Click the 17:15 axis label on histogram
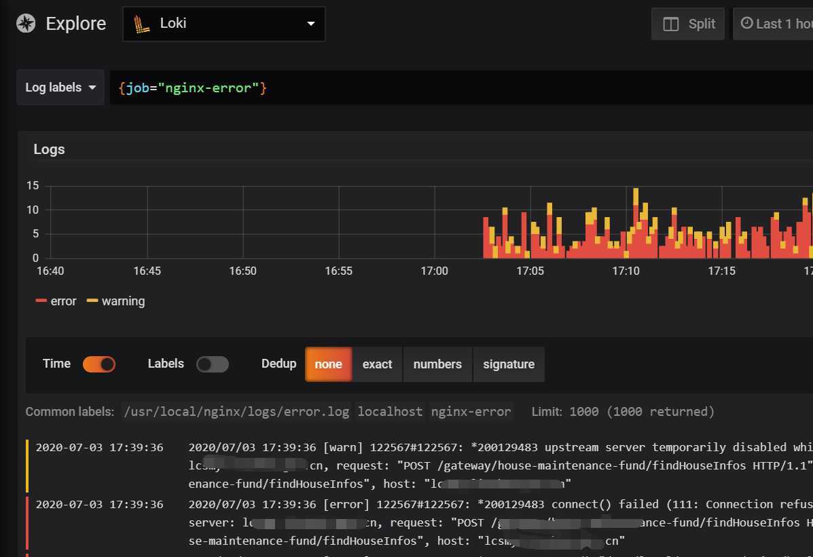 click(x=722, y=271)
